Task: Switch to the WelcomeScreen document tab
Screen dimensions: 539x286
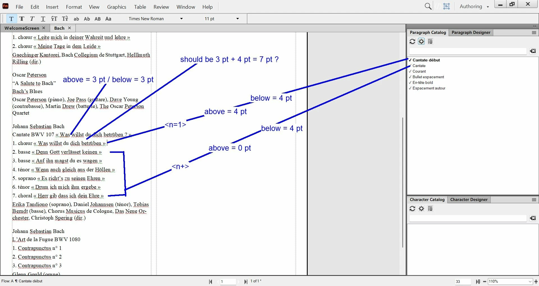Action: (22, 28)
